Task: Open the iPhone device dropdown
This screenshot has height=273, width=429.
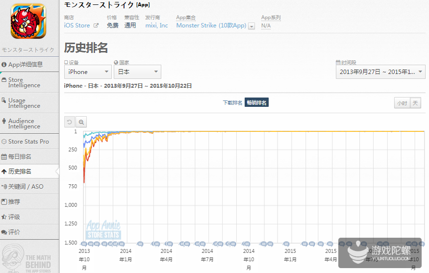Action: point(88,72)
